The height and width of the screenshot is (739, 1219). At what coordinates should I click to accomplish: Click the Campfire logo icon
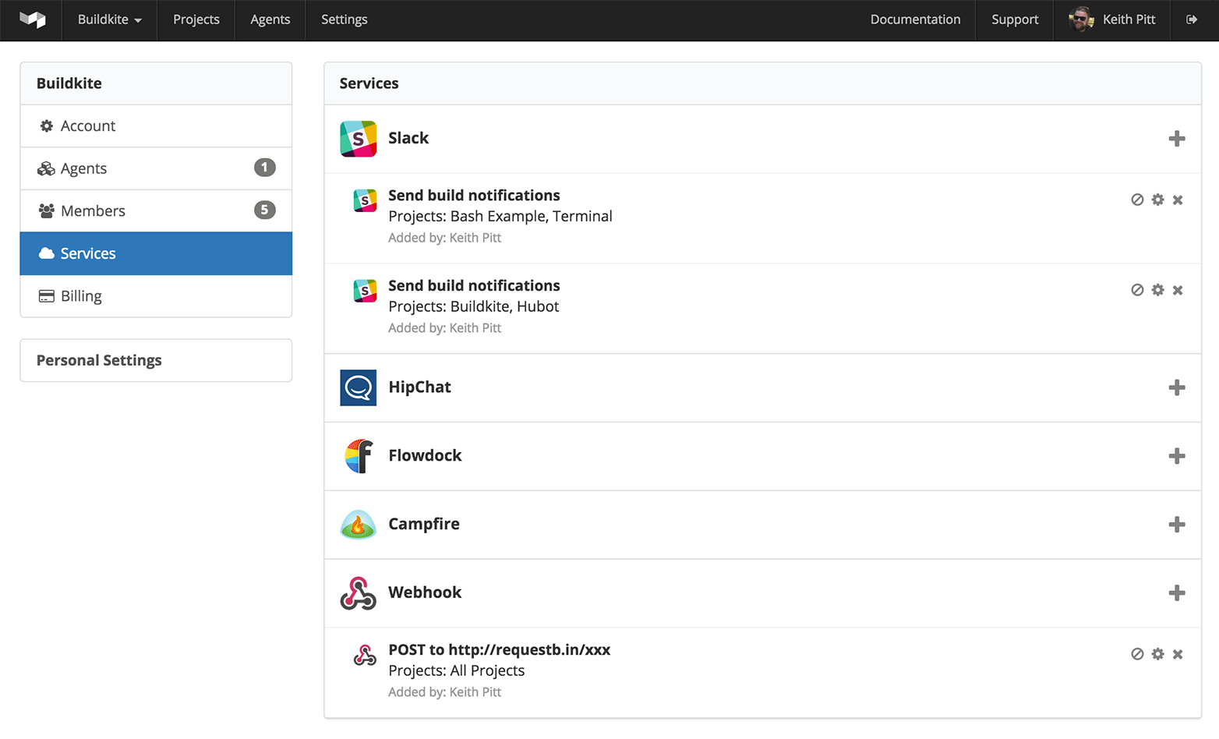coord(358,525)
